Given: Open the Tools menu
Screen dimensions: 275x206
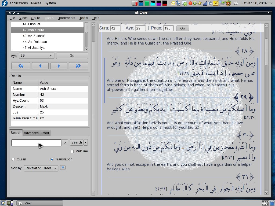Looking at the screenshot, I should pyautogui.click(x=84, y=18).
